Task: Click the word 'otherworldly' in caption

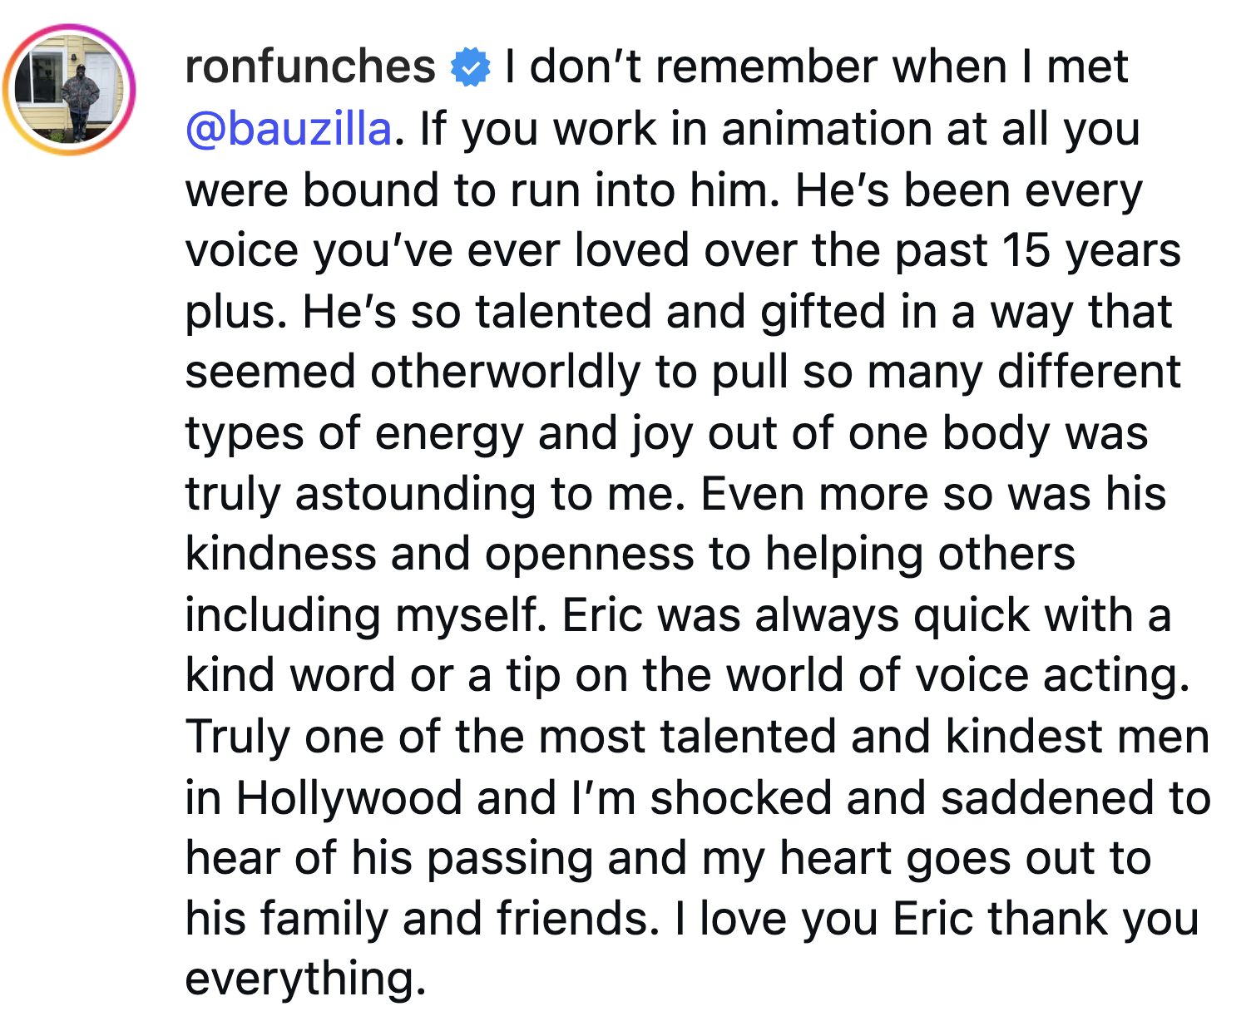Action: (505, 372)
